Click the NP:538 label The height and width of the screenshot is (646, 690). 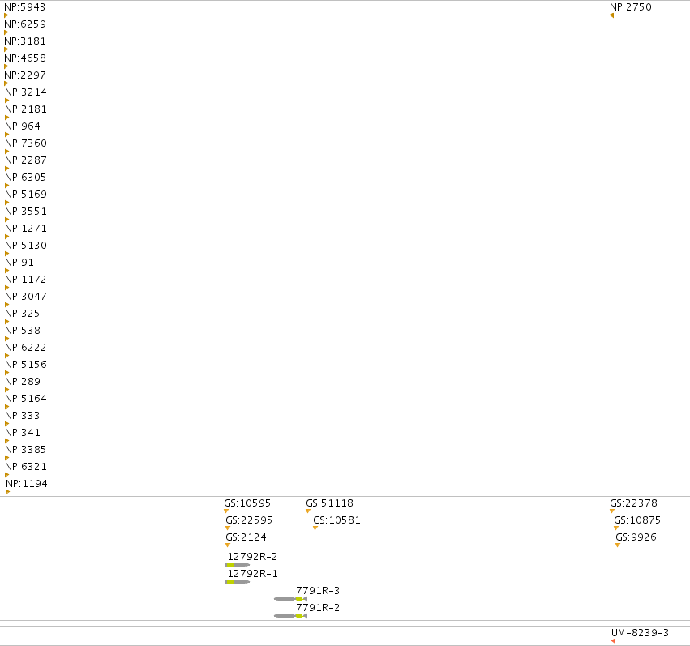(23, 331)
